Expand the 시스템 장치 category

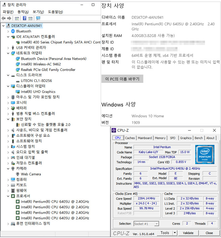coord(8,147)
